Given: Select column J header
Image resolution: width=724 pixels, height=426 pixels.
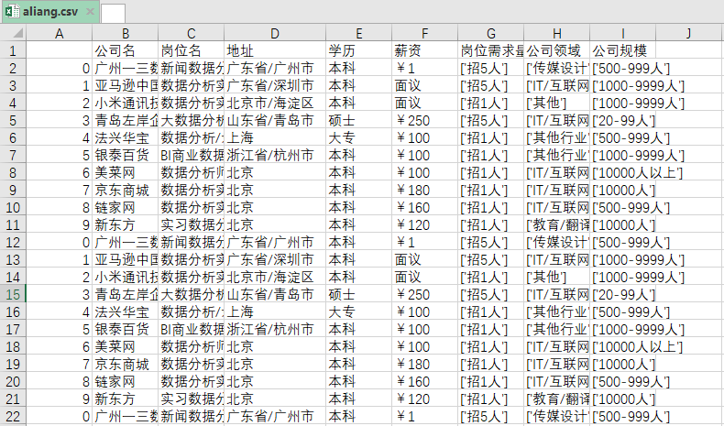Looking at the screenshot, I should click(x=688, y=33).
